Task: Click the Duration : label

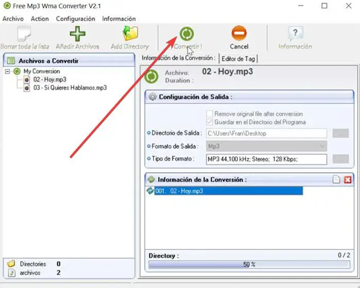Action: point(179,81)
